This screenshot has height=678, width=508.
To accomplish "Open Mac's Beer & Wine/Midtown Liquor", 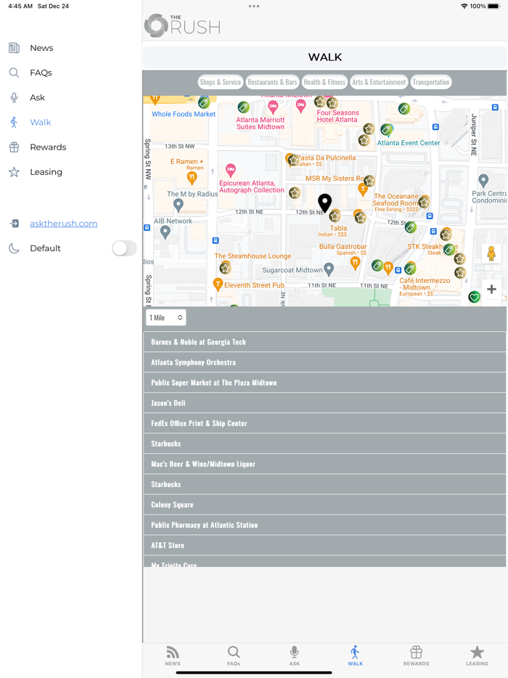I will pyautogui.click(x=324, y=464).
